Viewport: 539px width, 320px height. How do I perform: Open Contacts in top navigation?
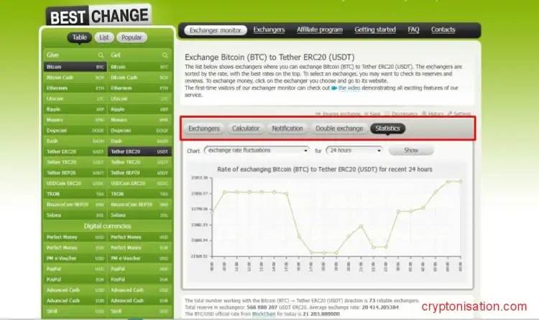pos(443,30)
